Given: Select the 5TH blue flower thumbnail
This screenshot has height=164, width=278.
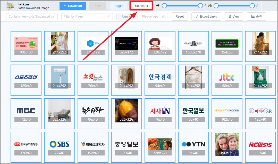Looking at the screenshot, I should click(x=93, y=46).
